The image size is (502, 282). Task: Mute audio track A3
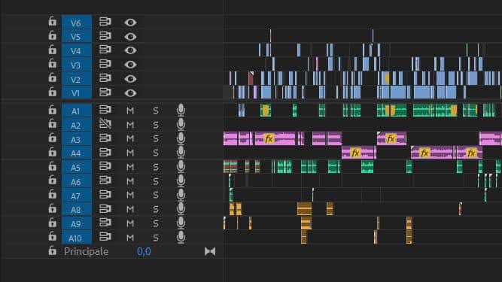pos(130,138)
